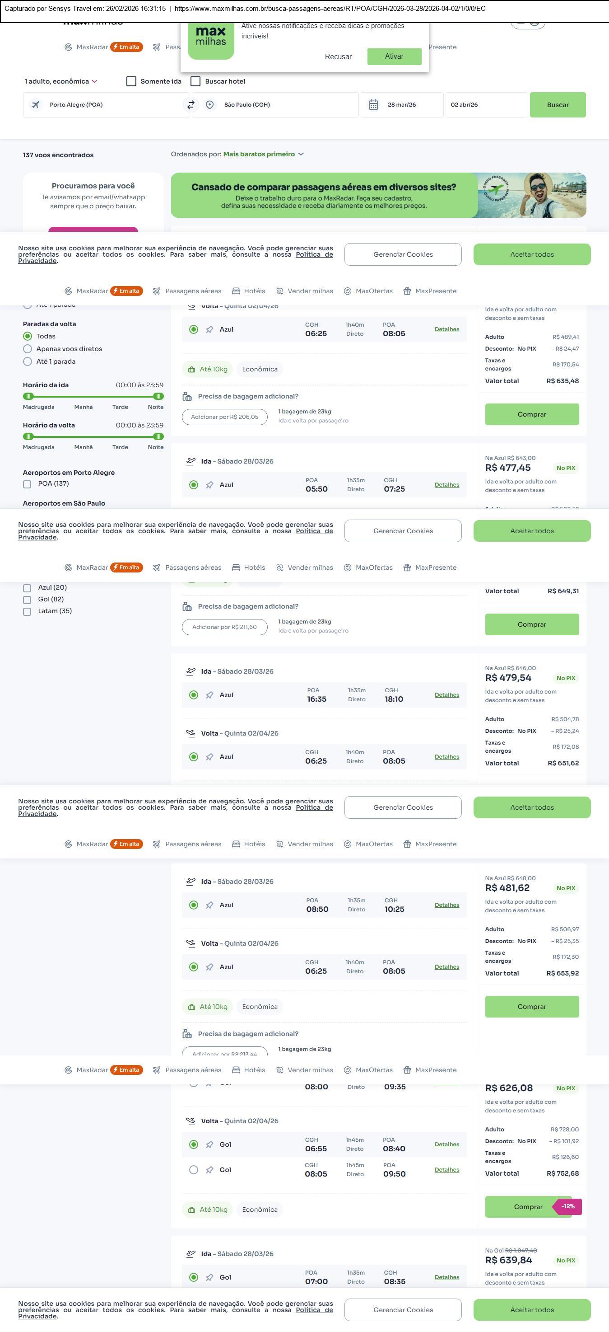The width and height of the screenshot is (609, 1332).
Task: Enable the 'Buscar hotel' checkbox
Action: click(196, 82)
